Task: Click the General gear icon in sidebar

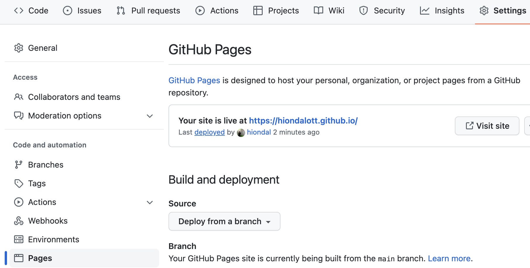Action: 19,48
